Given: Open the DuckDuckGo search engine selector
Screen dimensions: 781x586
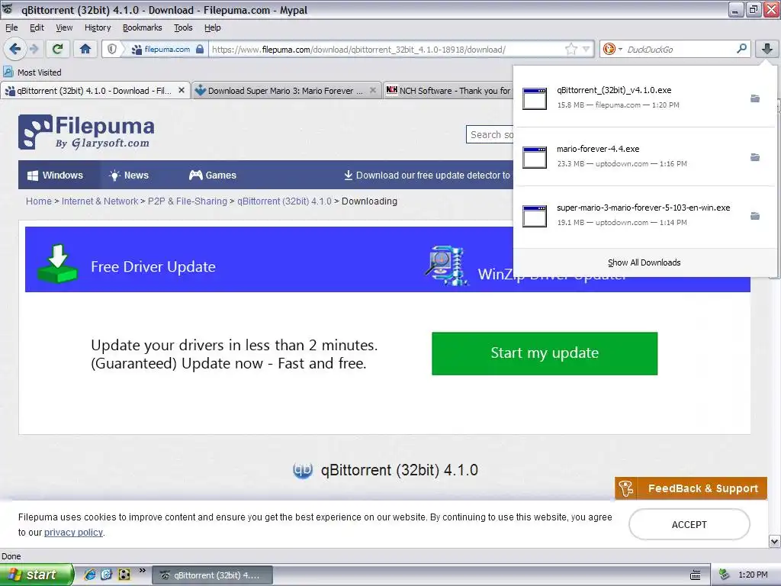Looking at the screenshot, I should [x=612, y=49].
